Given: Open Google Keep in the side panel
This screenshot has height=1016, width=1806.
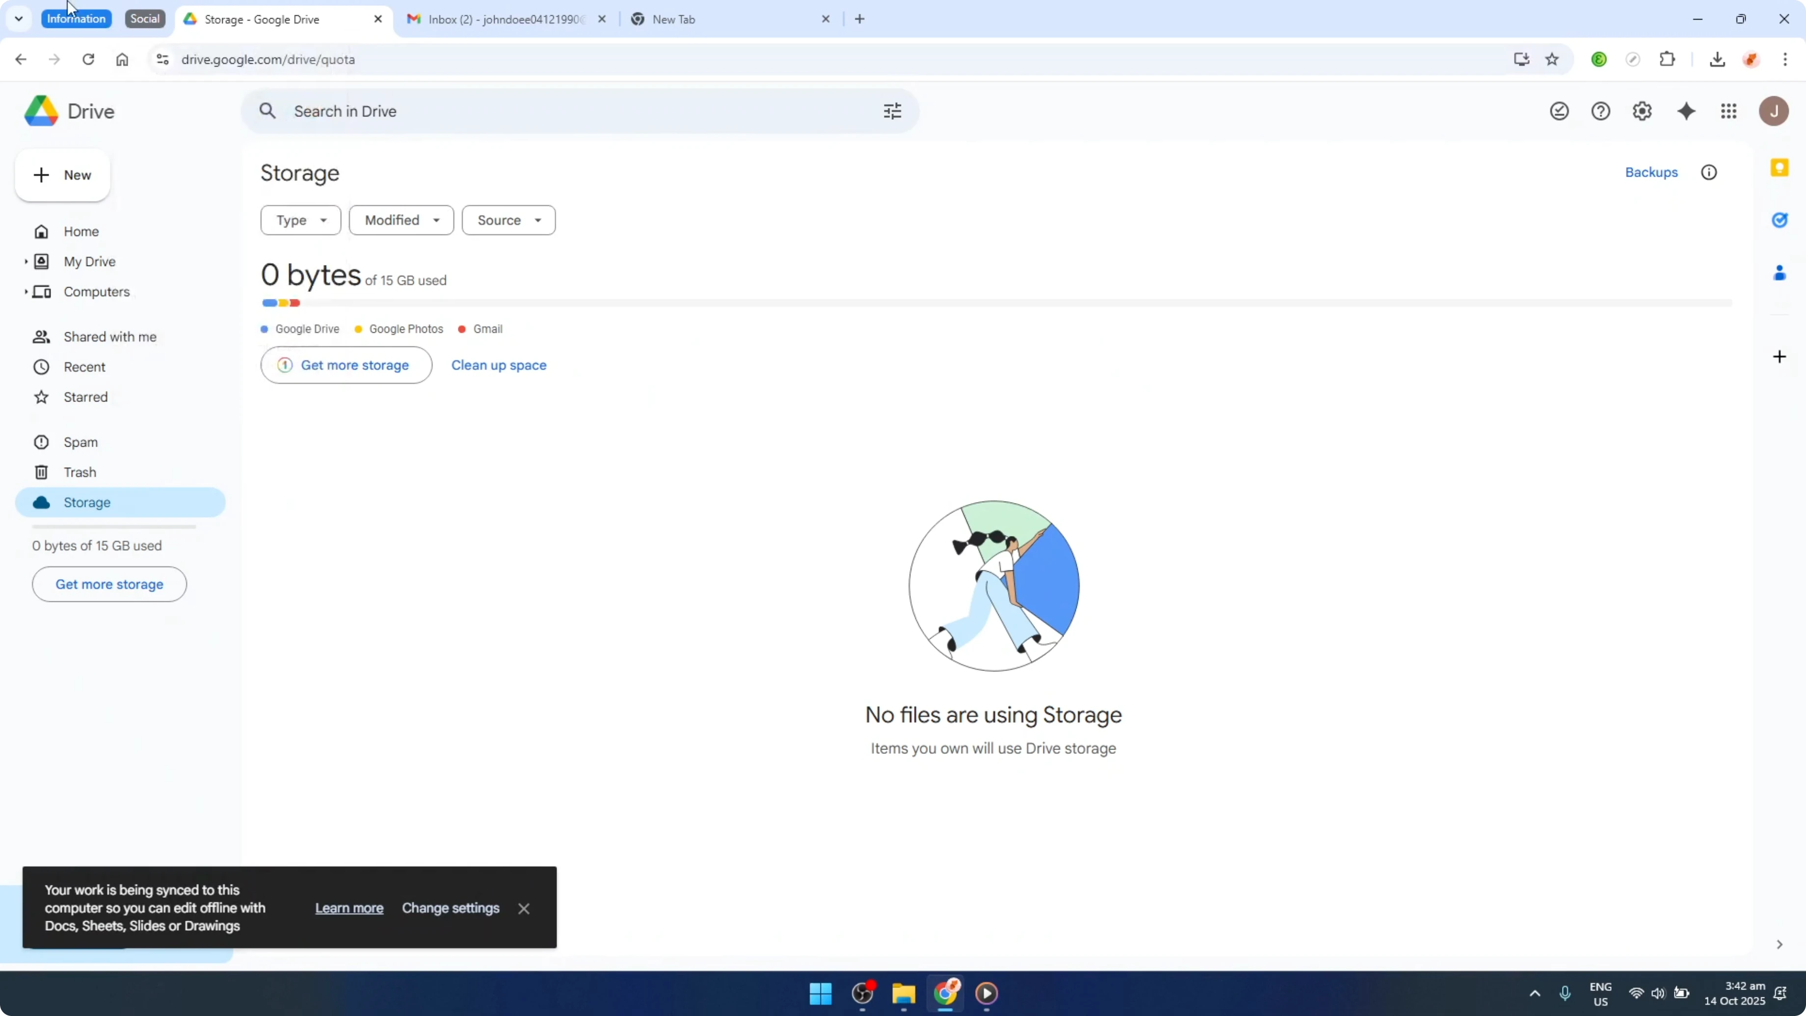Looking at the screenshot, I should (1780, 167).
